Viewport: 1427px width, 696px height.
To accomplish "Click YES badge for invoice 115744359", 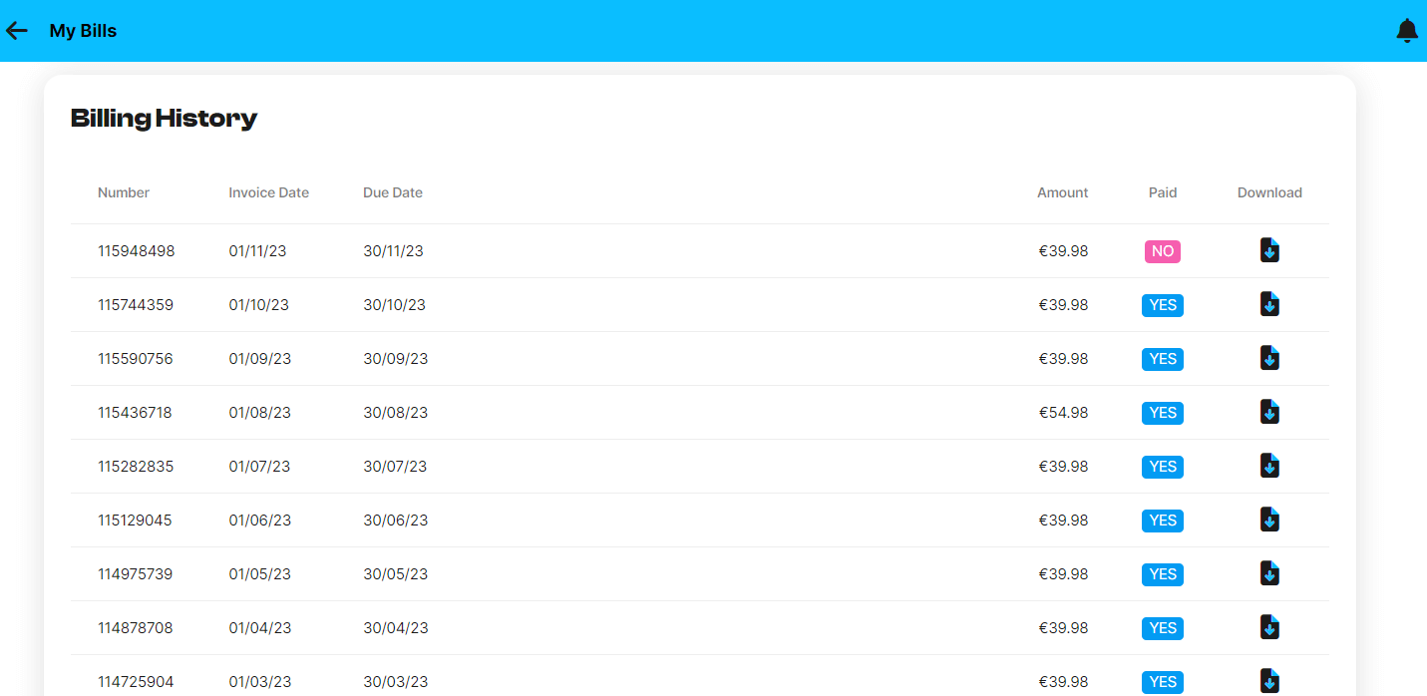I will pos(1162,305).
